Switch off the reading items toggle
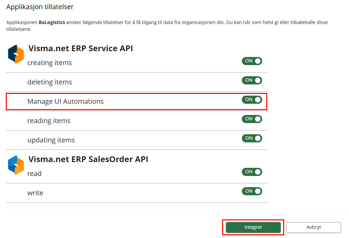This screenshot has height=238, width=349. click(x=252, y=119)
